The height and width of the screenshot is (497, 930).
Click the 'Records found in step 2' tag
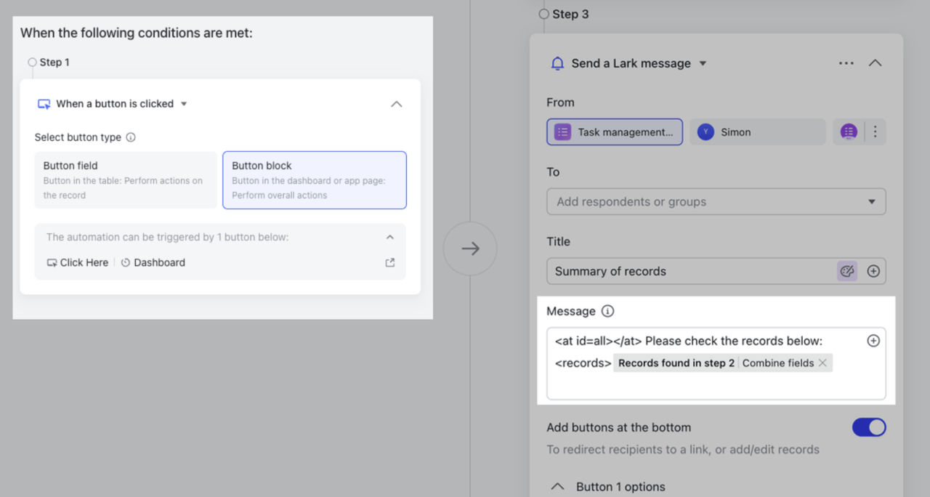coord(676,363)
